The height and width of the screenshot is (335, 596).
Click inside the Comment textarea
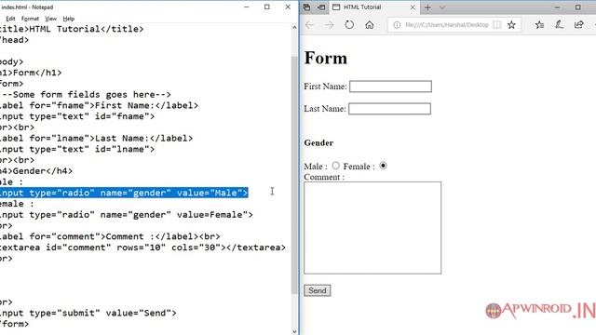click(372, 227)
